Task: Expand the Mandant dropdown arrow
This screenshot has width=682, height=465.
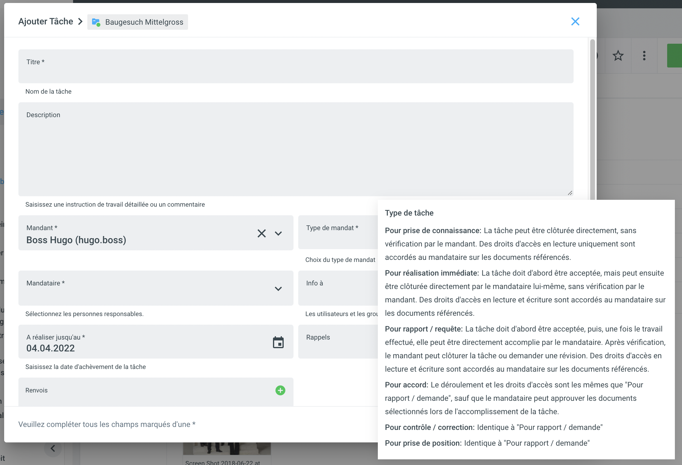Action: 278,233
